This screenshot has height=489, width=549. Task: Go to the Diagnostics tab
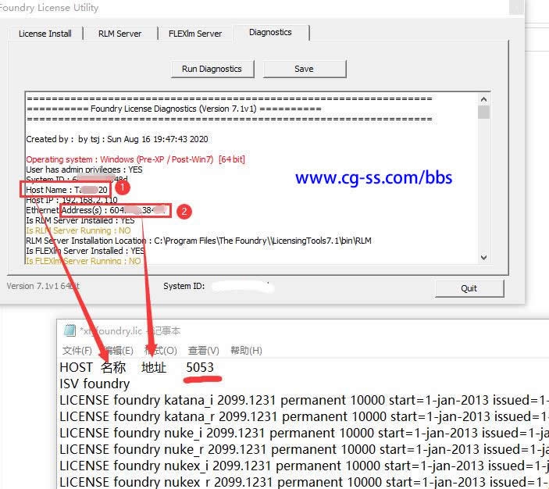coord(270,33)
